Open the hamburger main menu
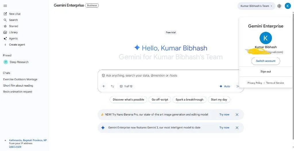The width and height of the screenshot is (294, 151). 5,6
